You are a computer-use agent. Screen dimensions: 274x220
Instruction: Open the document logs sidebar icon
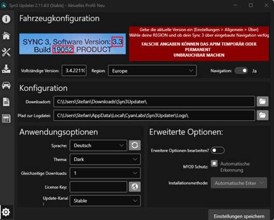tap(6, 102)
